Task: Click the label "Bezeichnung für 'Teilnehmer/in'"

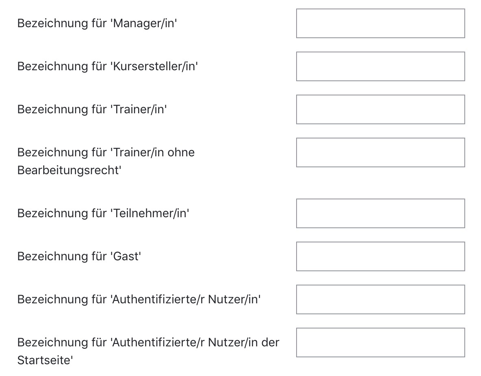Action: (x=103, y=214)
